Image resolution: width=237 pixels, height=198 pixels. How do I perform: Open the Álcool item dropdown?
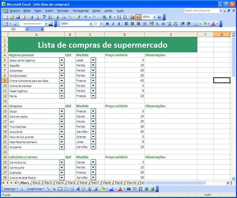[x=61, y=111]
